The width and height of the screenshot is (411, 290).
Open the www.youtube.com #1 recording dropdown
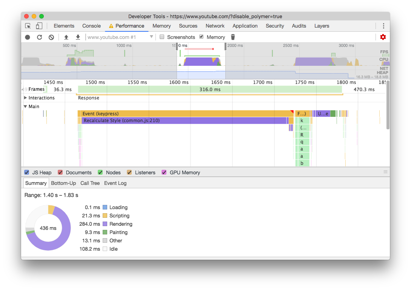(x=120, y=37)
